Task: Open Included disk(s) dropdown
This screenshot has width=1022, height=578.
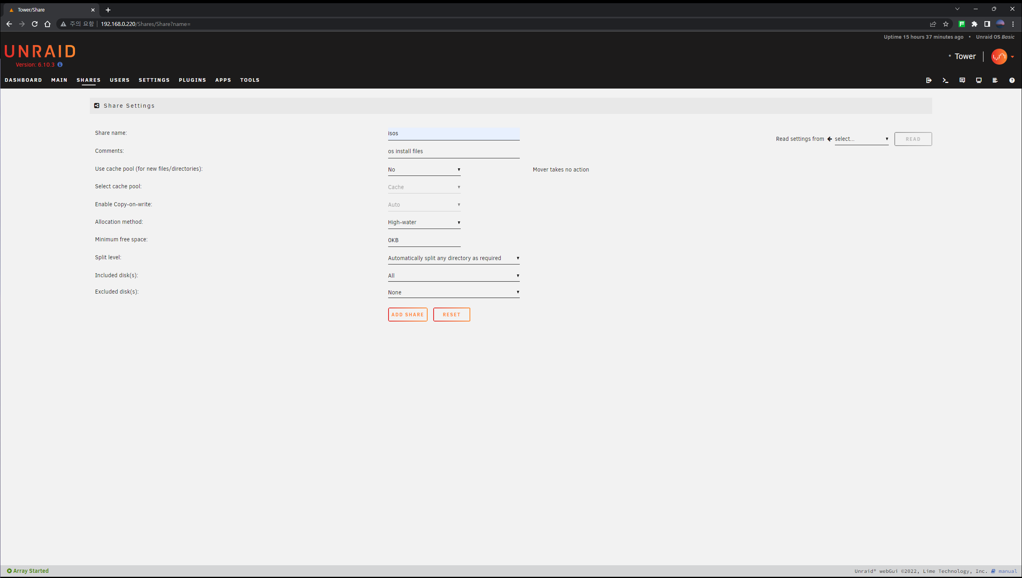Action: [453, 276]
